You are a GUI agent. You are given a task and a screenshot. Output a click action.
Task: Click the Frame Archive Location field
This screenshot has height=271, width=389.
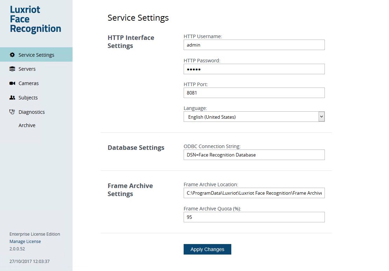[254, 193]
